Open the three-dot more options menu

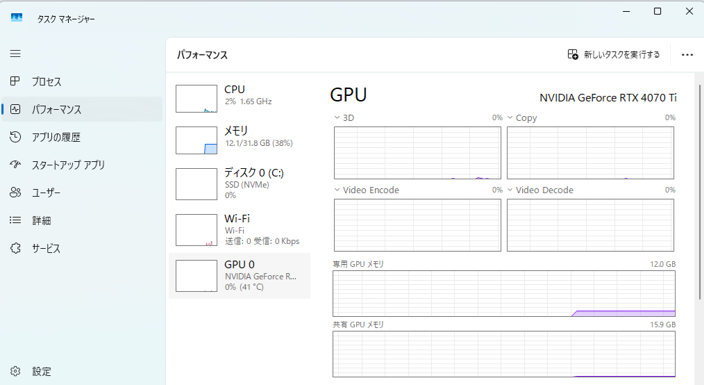[687, 55]
